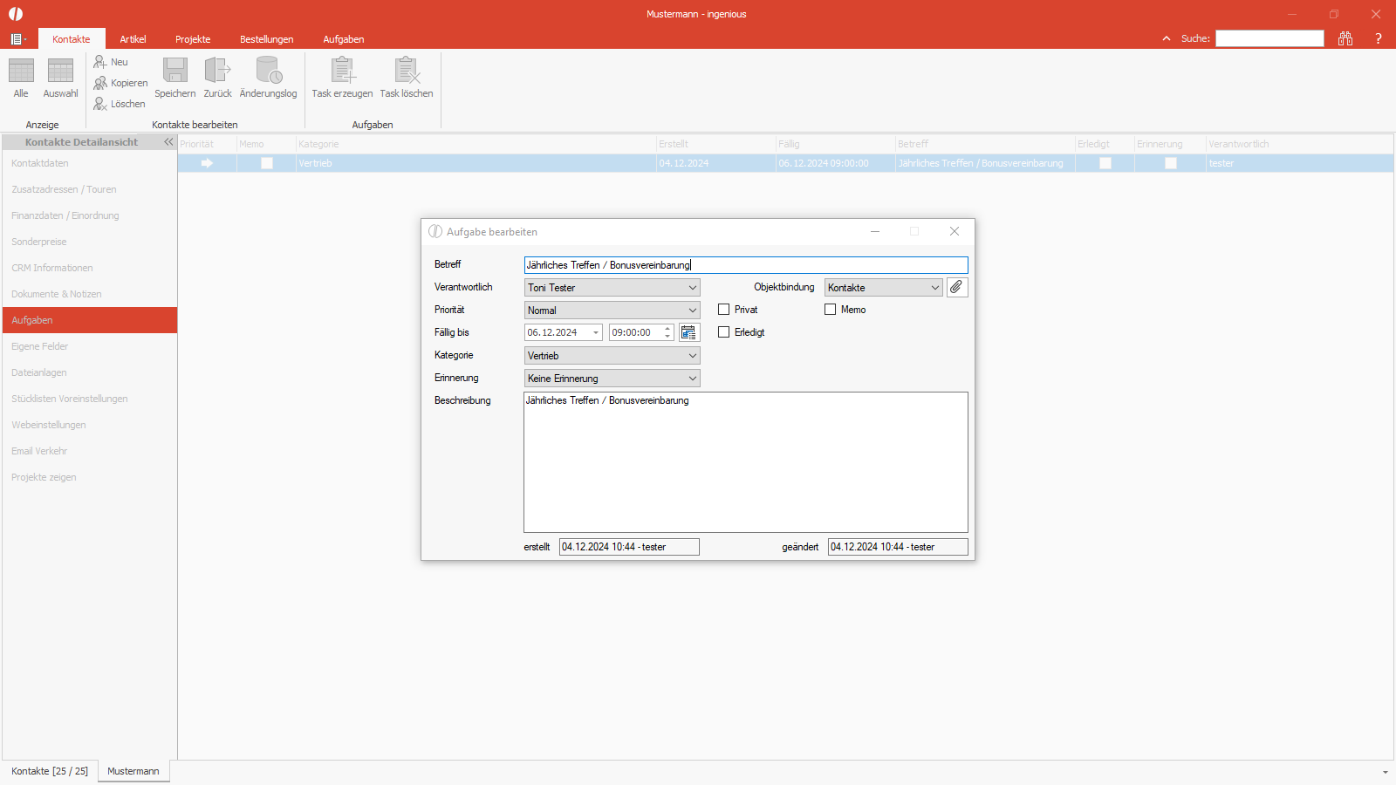1396x785 pixels.
Task: Click the Speichern save icon
Action: click(x=175, y=71)
